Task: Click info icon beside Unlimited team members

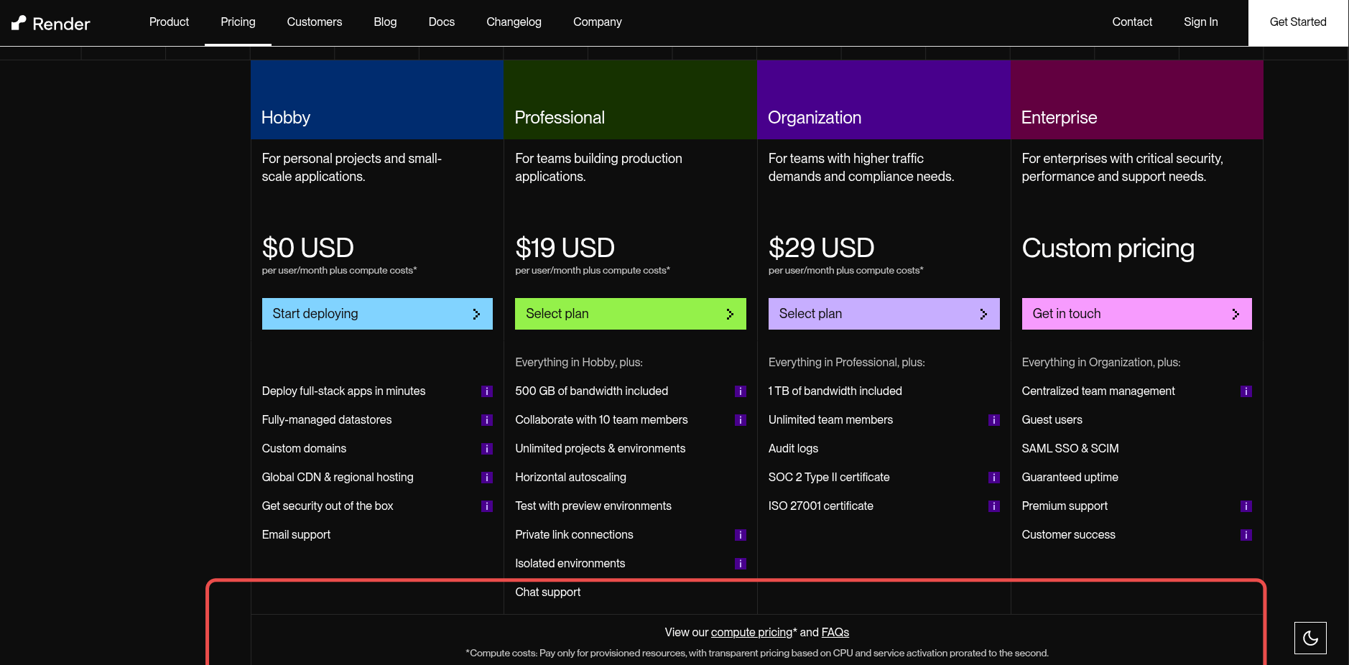Action: [x=993, y=420]
